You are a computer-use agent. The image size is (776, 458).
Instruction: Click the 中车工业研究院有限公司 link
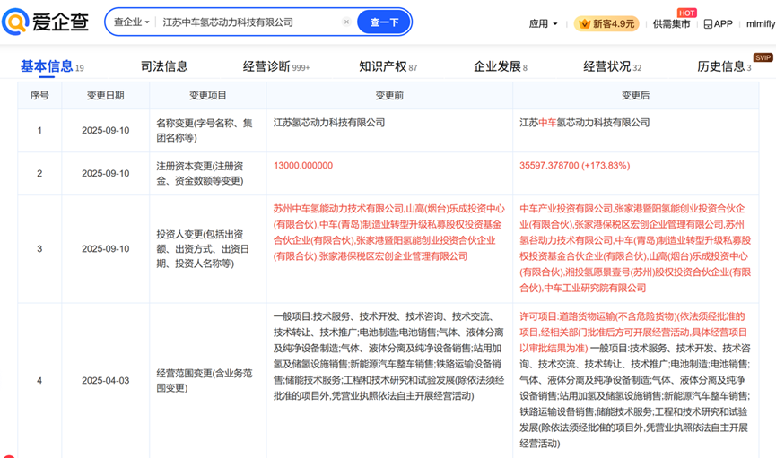pos(595,288)
